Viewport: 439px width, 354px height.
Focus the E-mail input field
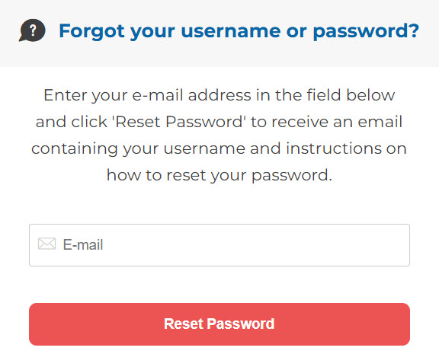tap(219, 245)
